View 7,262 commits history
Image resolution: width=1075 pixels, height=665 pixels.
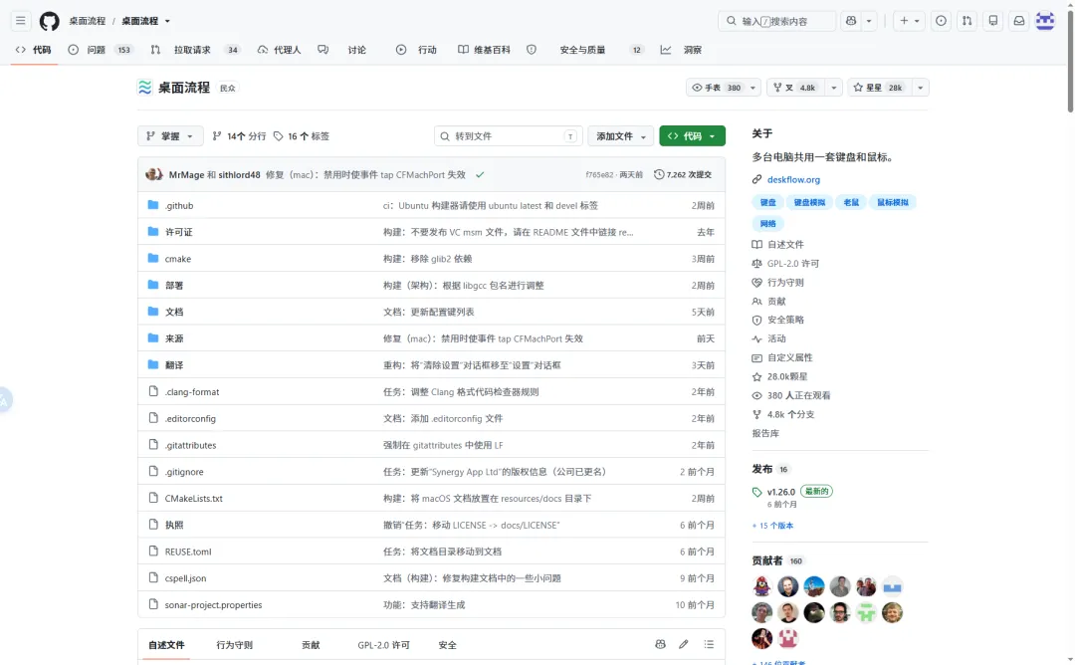pos(683,174)
